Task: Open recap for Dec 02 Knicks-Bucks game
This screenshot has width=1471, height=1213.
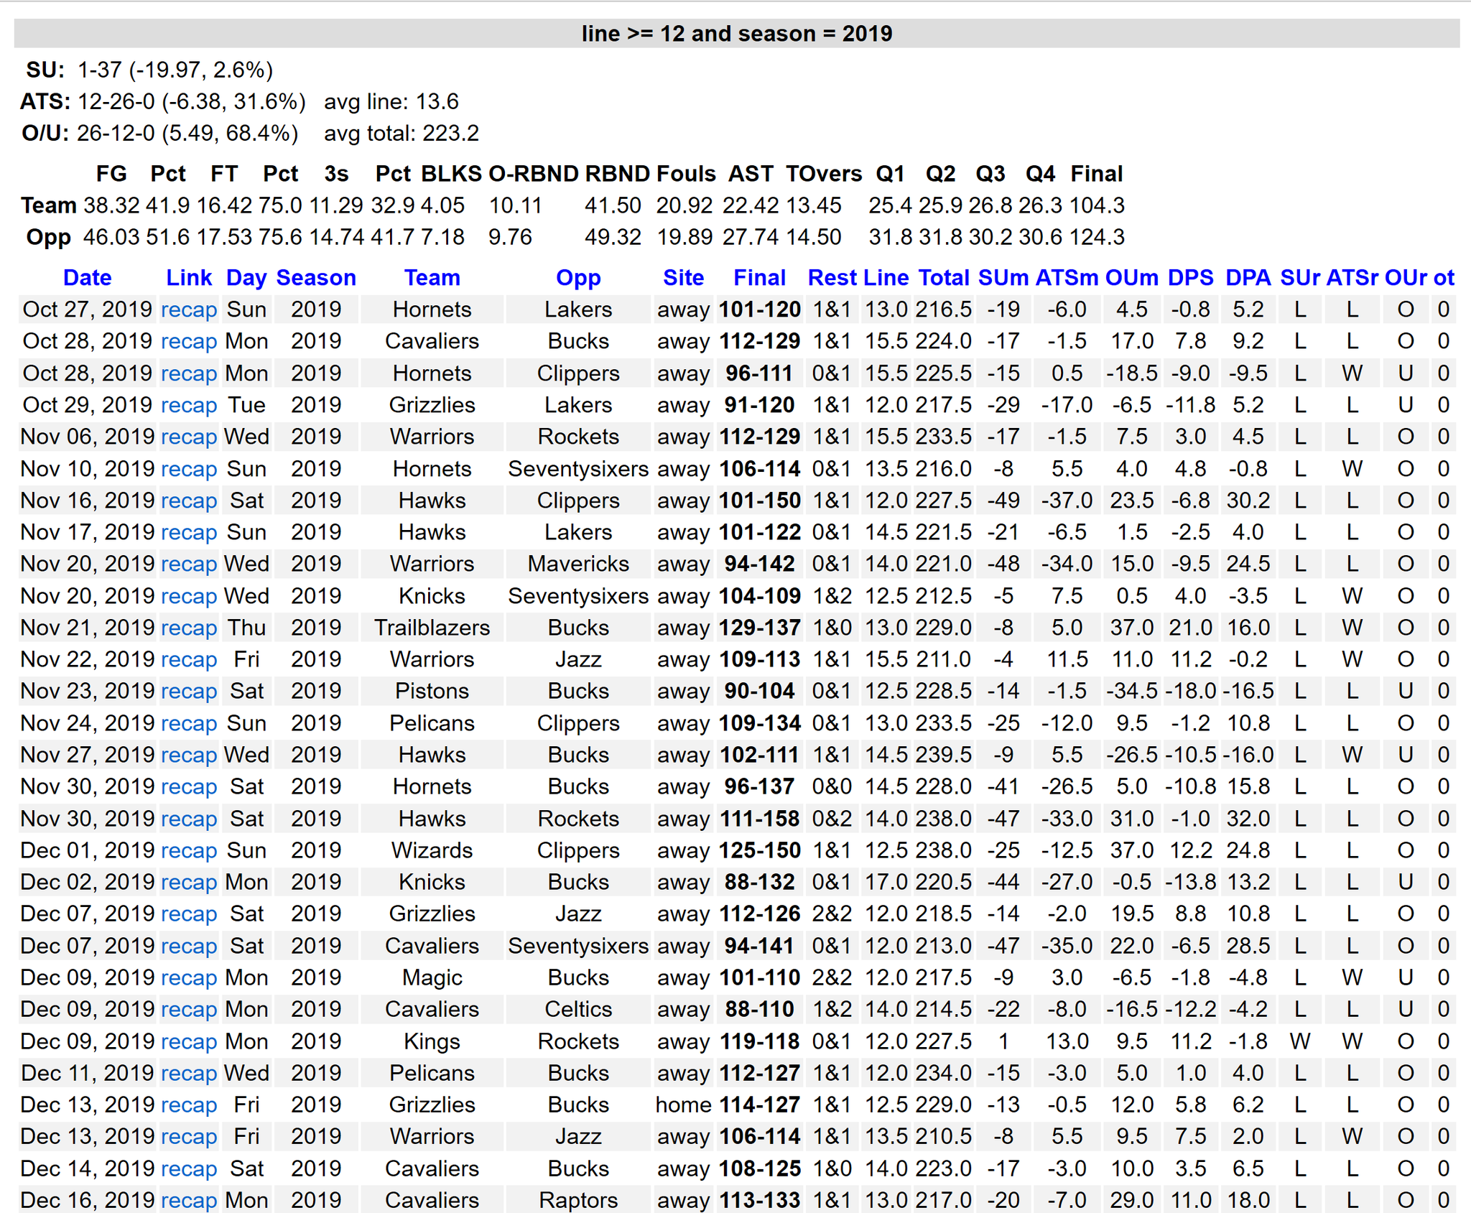Action: 189,882
